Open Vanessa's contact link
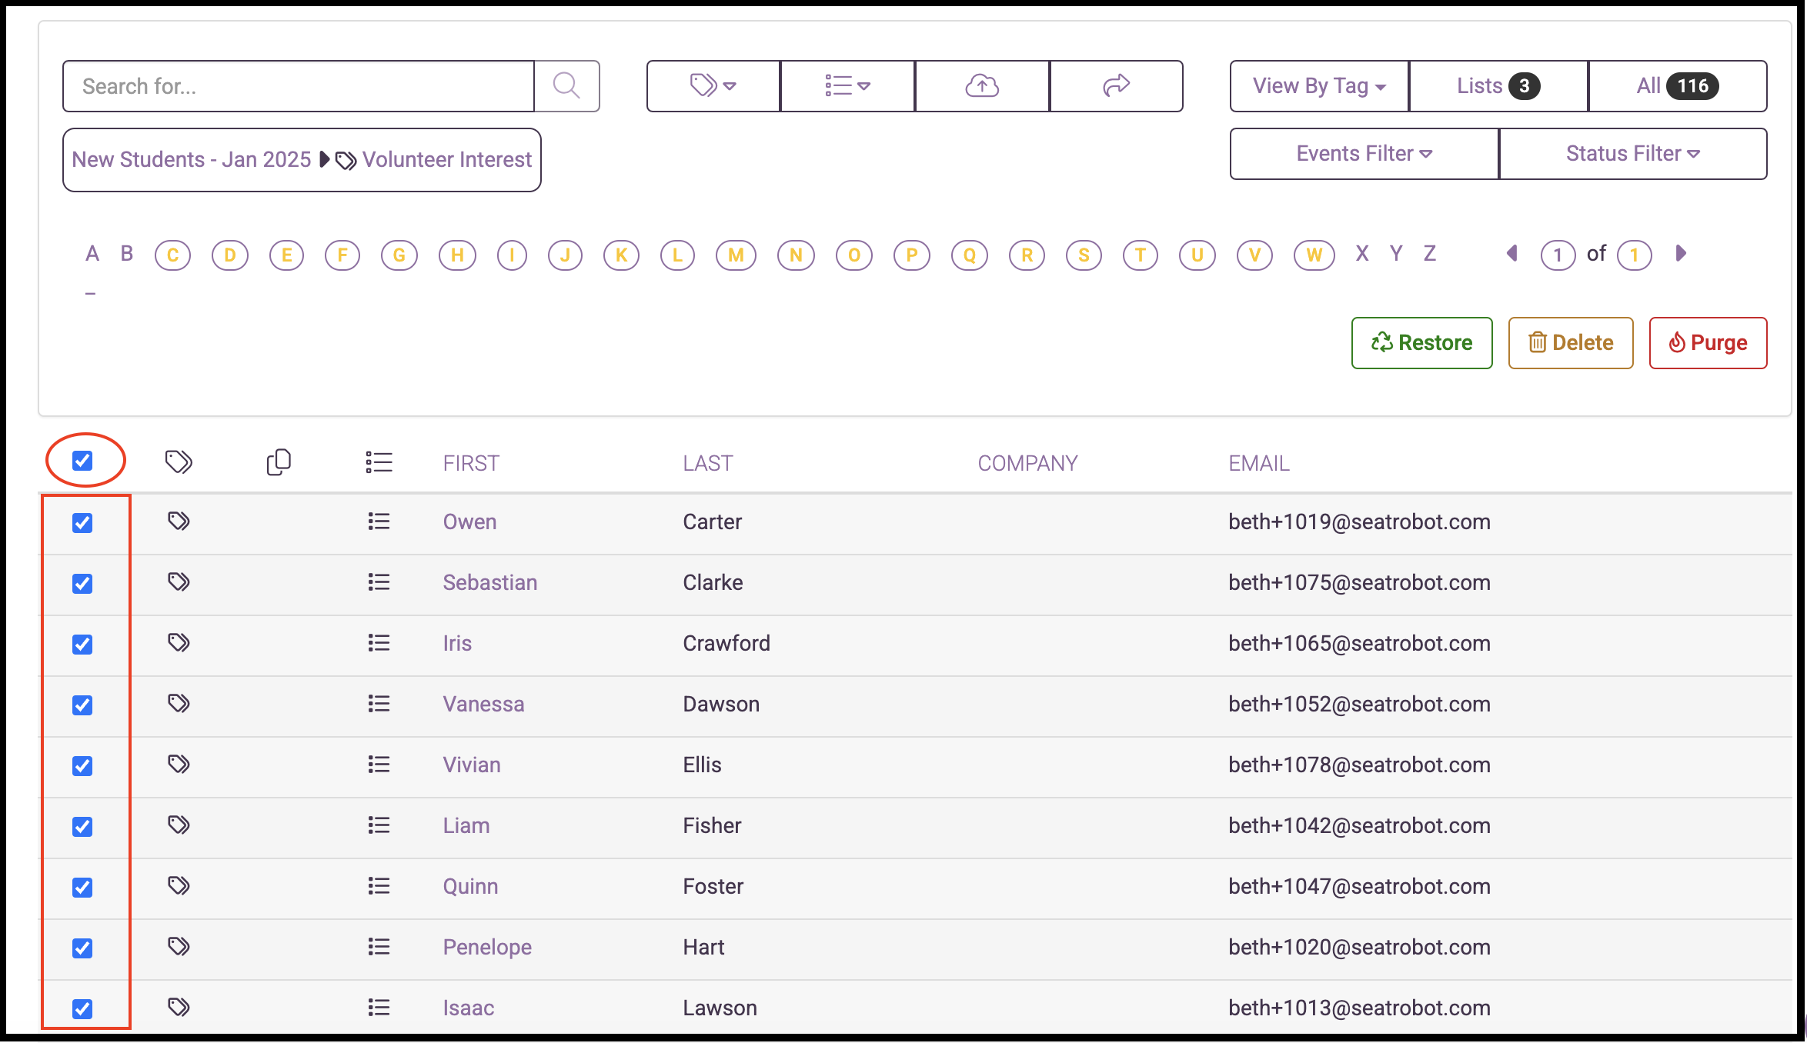Screen dimensions: 1807x1043 point(483,704)
